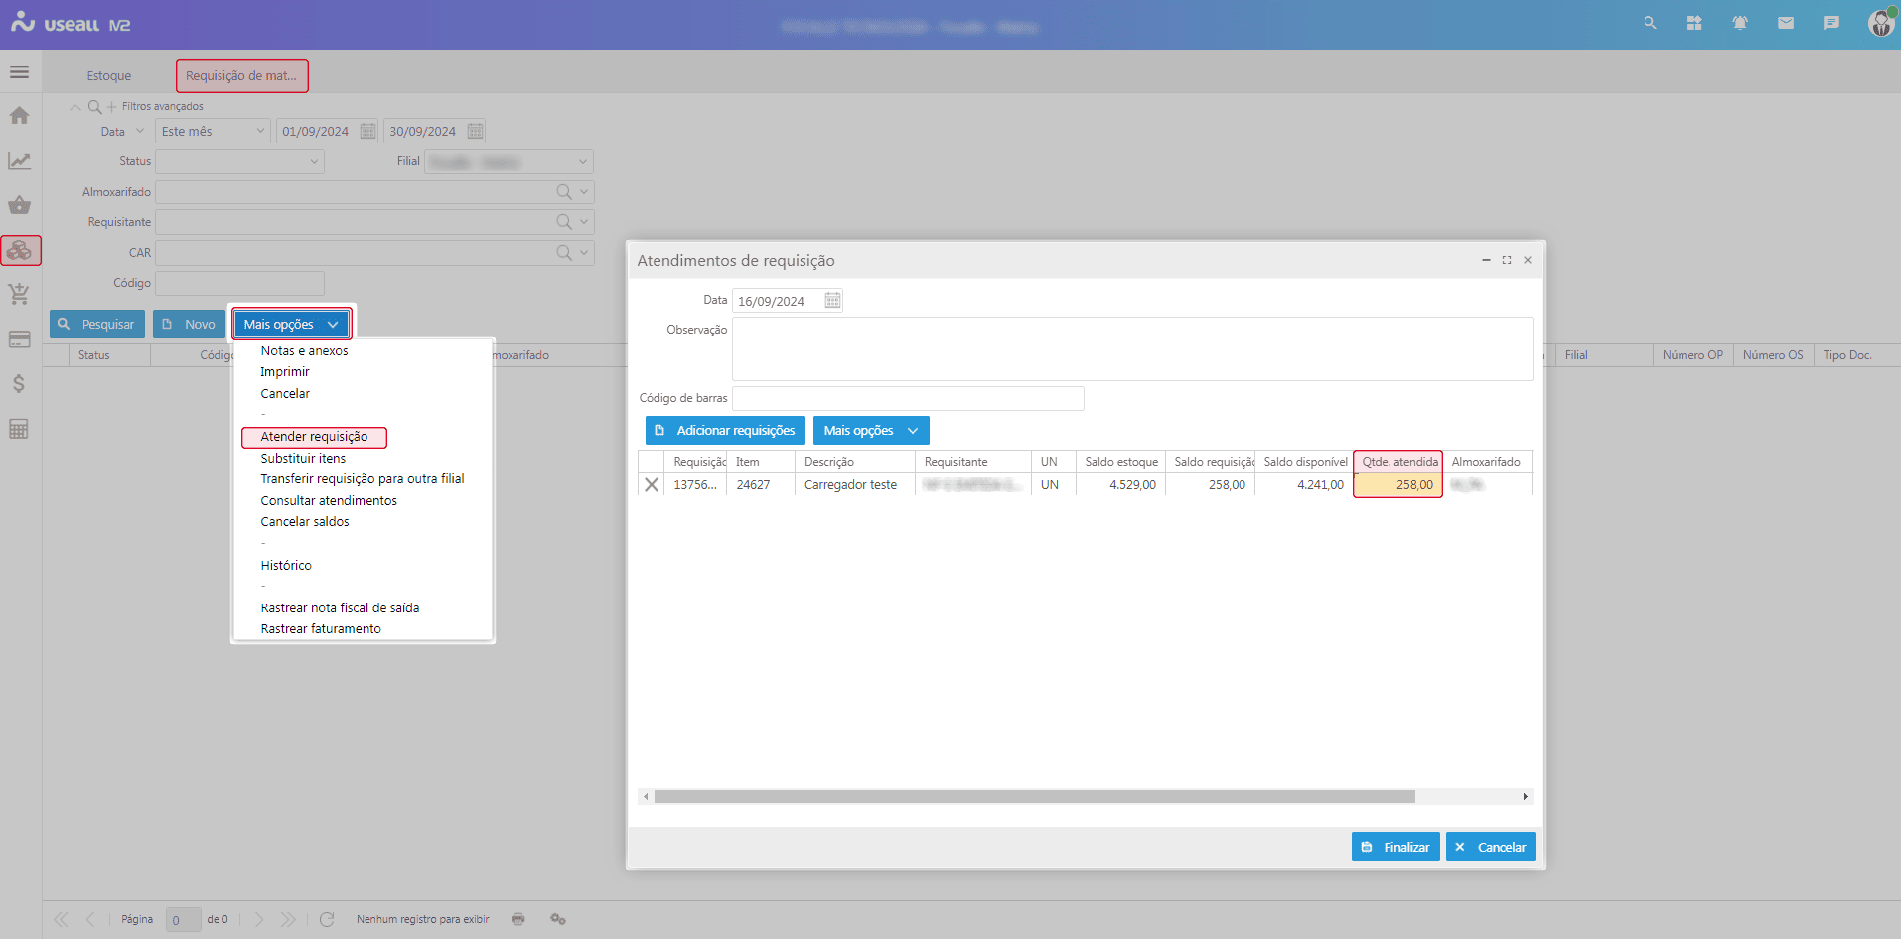Open the hamburger menu in sidebar

tap(19, 72)
